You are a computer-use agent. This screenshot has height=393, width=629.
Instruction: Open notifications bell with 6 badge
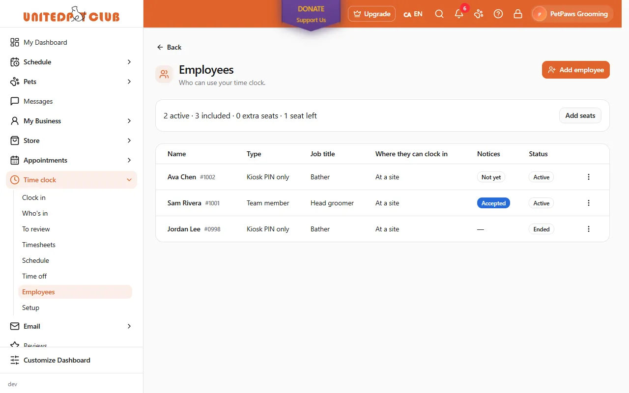460,13
